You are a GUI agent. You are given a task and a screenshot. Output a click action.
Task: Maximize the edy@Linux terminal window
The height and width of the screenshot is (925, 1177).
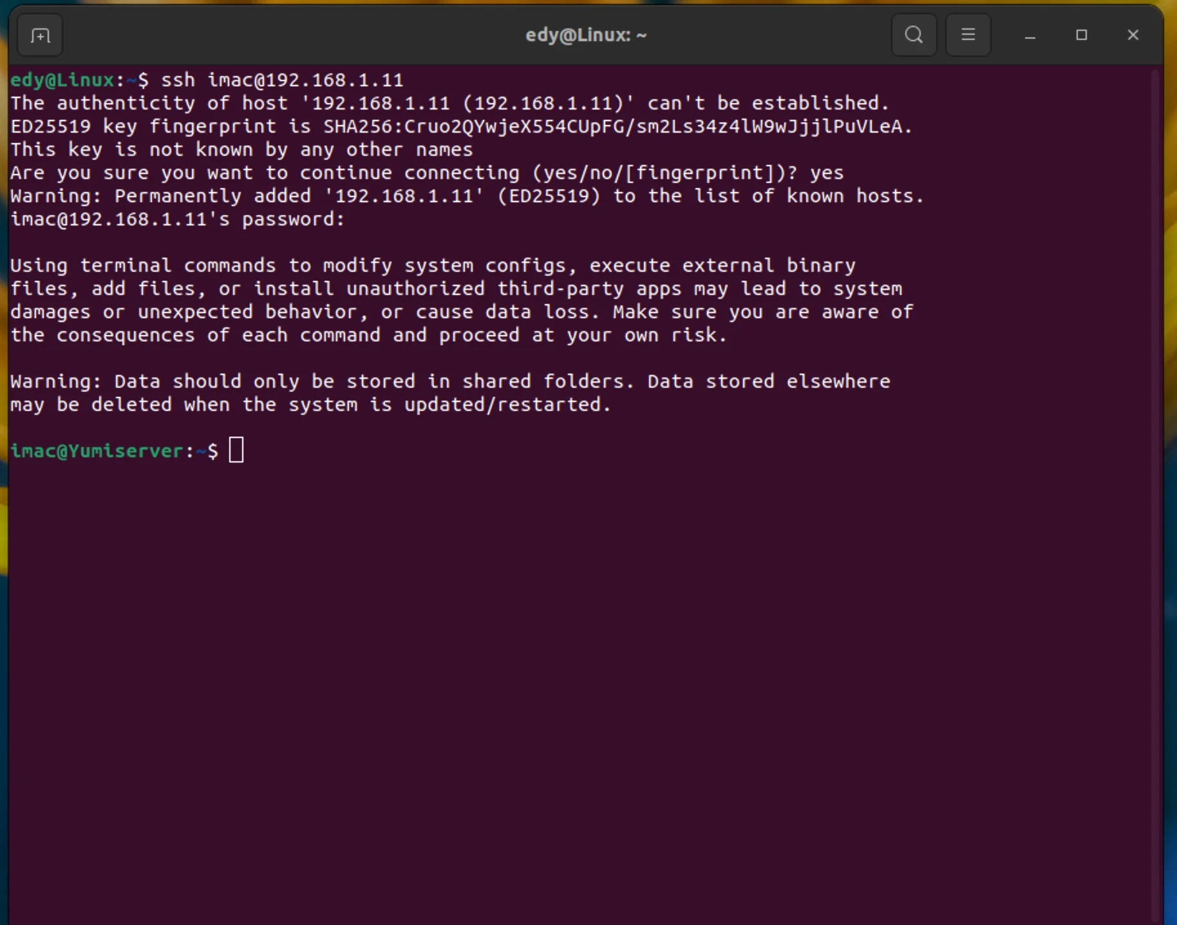[x=1082, y=35]
